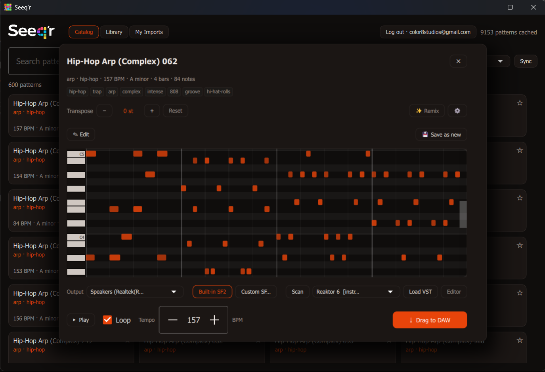Click the Load VST button
The image size is (545, 372).
point(421,292)
